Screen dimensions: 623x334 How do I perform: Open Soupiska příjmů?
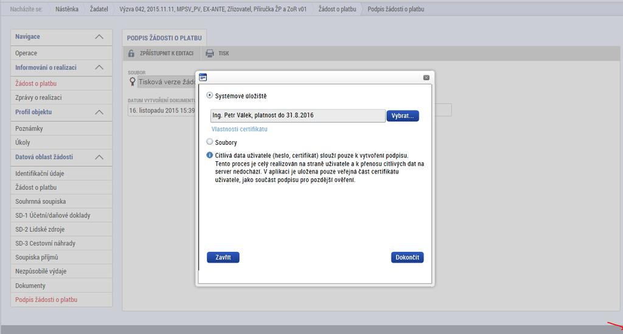61,257
